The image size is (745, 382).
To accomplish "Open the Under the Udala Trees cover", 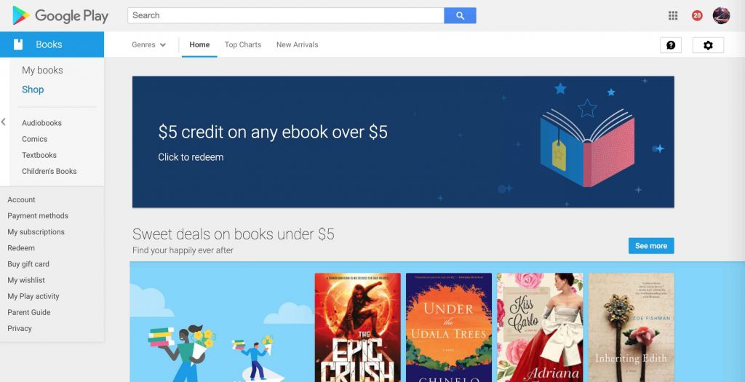I will click(x=449, y=327).
